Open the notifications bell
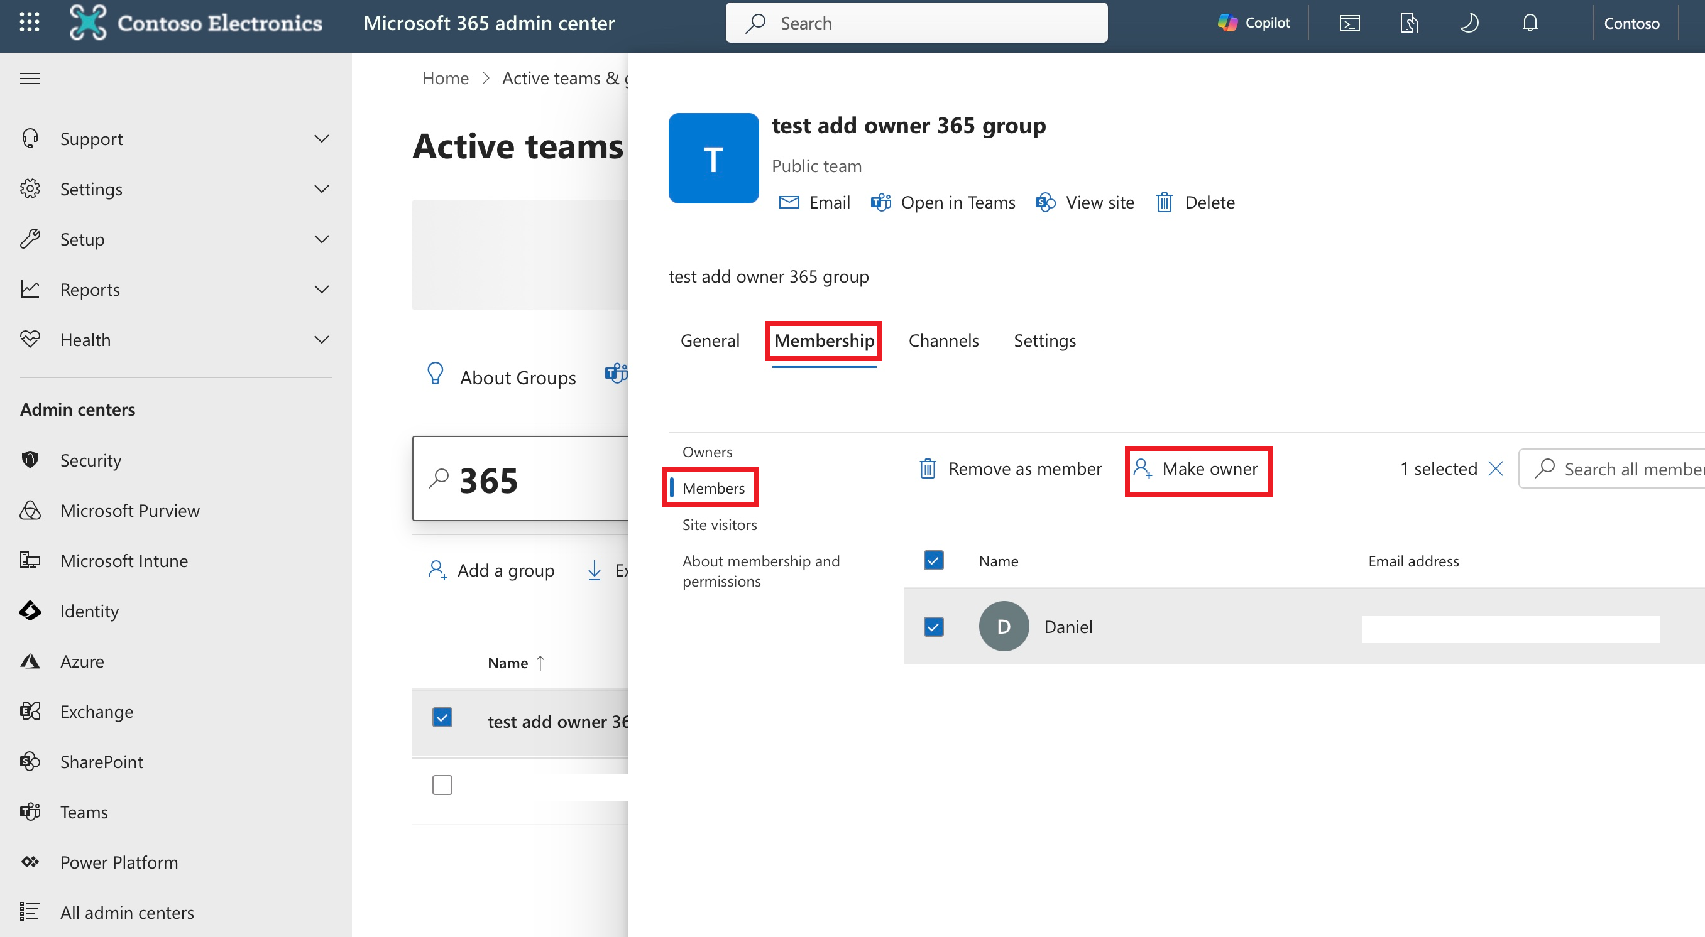1705x937 pixels. [1530, 23]
